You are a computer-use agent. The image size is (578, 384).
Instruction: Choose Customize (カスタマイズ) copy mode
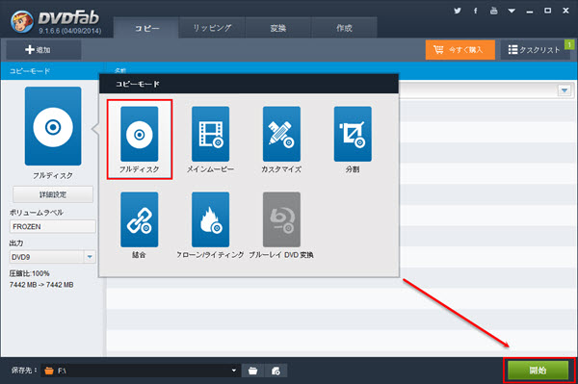281,140
